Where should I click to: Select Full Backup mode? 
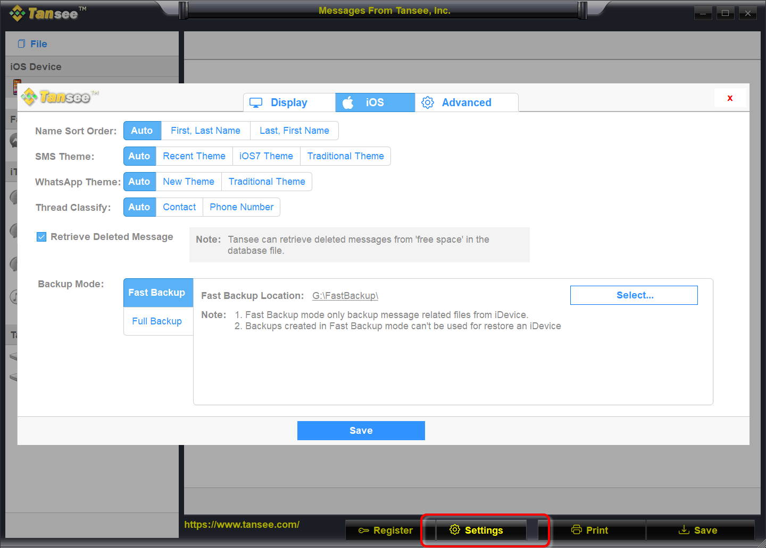[x=158, y=321]
